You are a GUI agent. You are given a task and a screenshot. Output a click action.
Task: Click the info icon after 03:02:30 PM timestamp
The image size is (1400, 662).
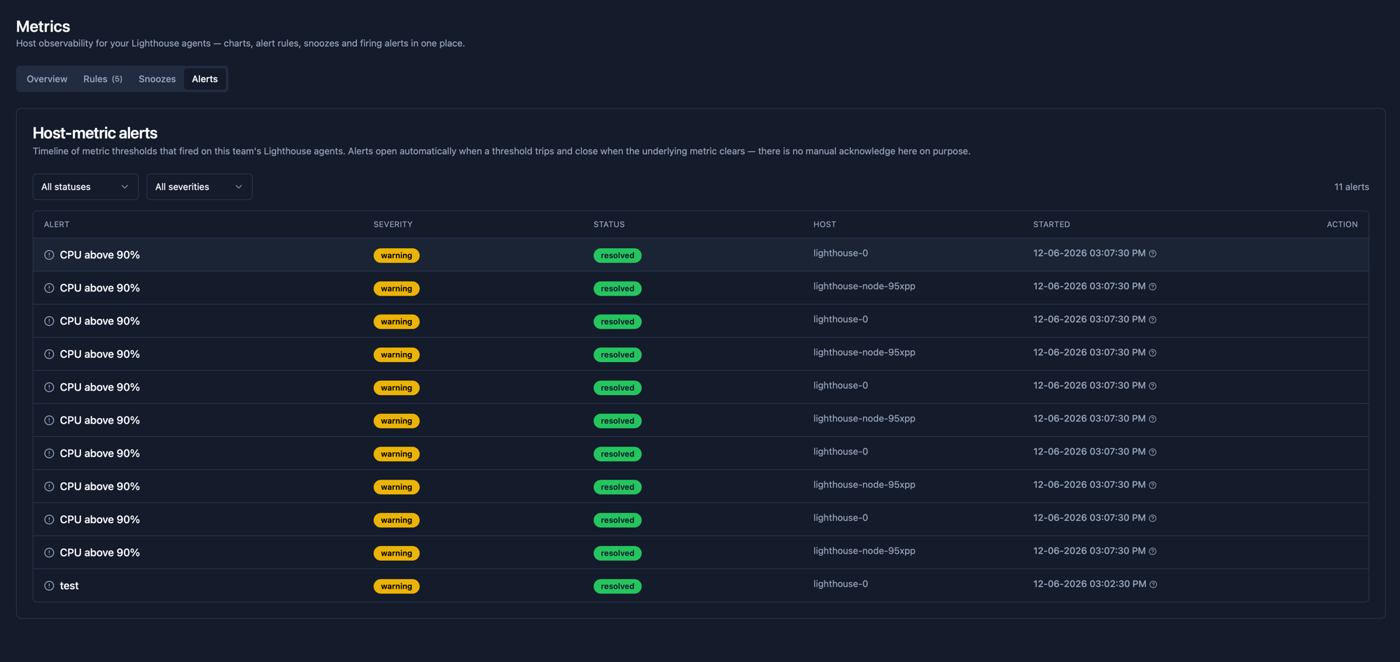click(1153, 584)
